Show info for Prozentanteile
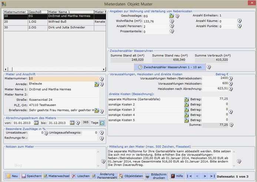Viewport: 257px width, 182px height. click(172, 31)
